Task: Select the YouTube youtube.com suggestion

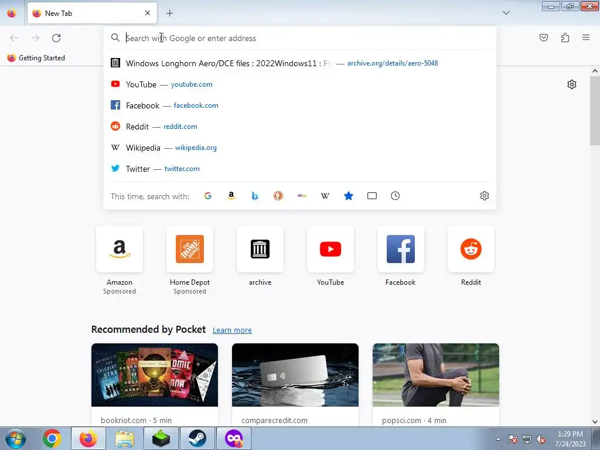Action: coord(300,84)
